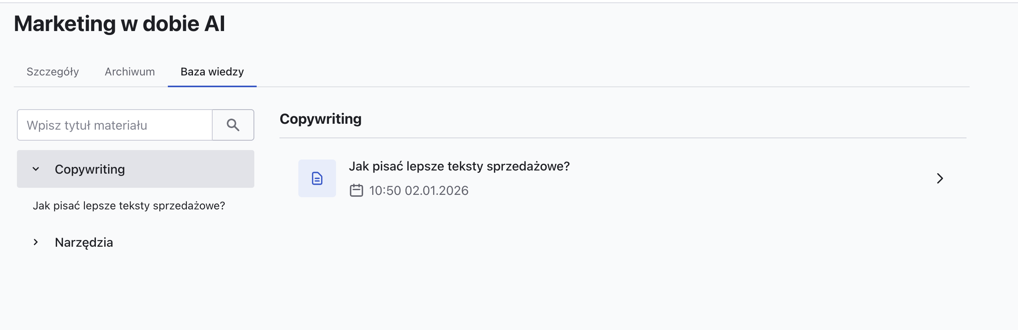Screen dimensions: 1018x330
Task: Open the Archiwum tab
Action: [x=130, y=71]
